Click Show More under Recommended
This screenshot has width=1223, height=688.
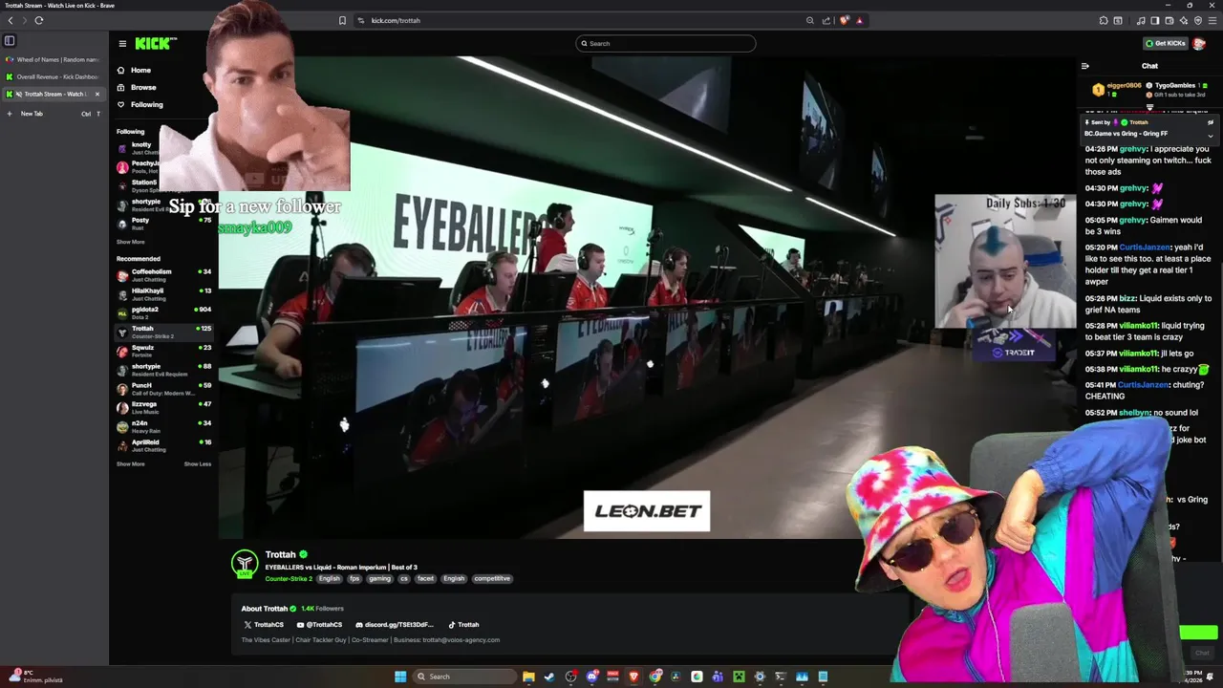click(x=131, y=463)
